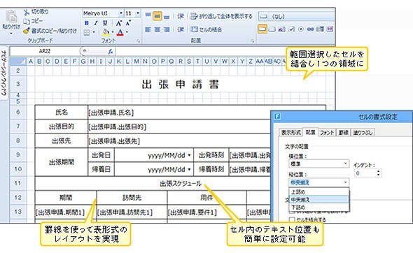Adjust the indent (インデント) spinner
This screenshot has width=413, height=253.
[379, 173]
